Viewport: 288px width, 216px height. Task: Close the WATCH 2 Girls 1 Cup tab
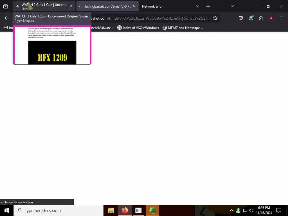[71, 6]
